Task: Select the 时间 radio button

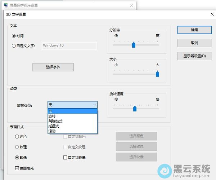Action: coord(14,36)
